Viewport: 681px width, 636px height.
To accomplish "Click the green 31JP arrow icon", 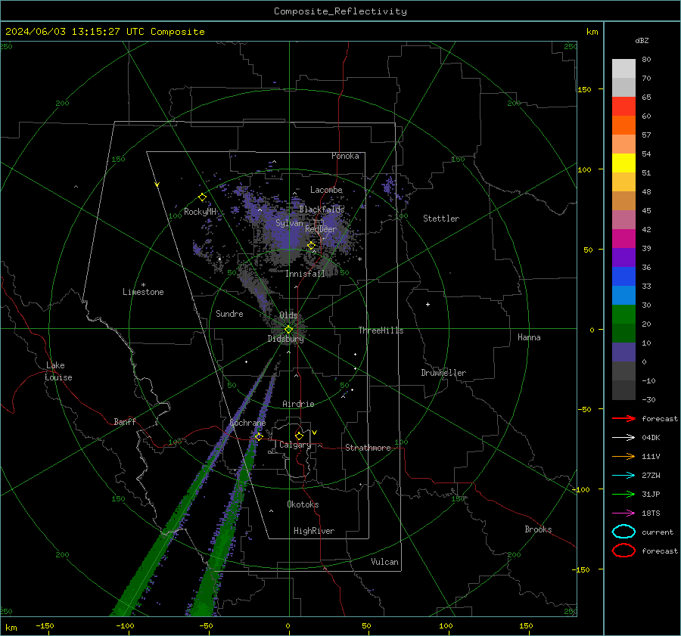I will [623, 494].
